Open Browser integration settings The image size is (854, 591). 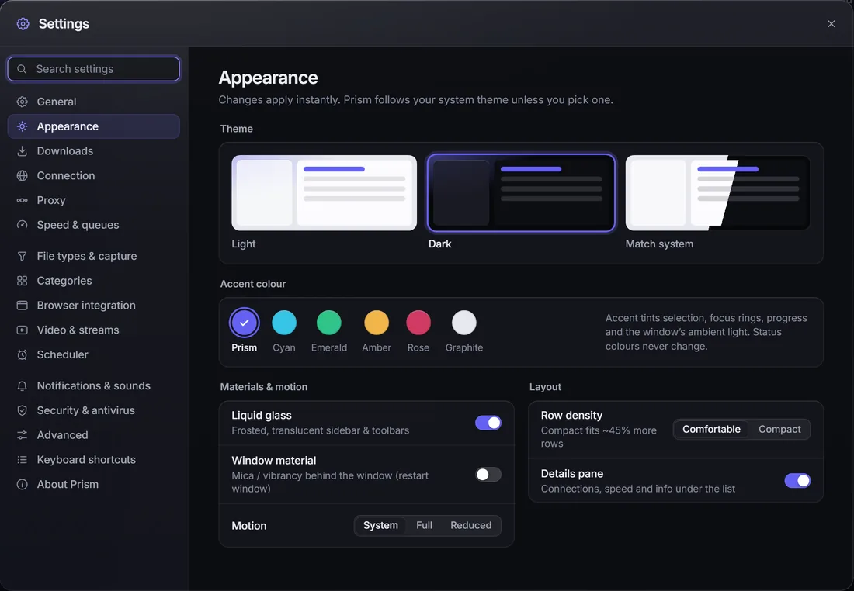tap(94, 306)
